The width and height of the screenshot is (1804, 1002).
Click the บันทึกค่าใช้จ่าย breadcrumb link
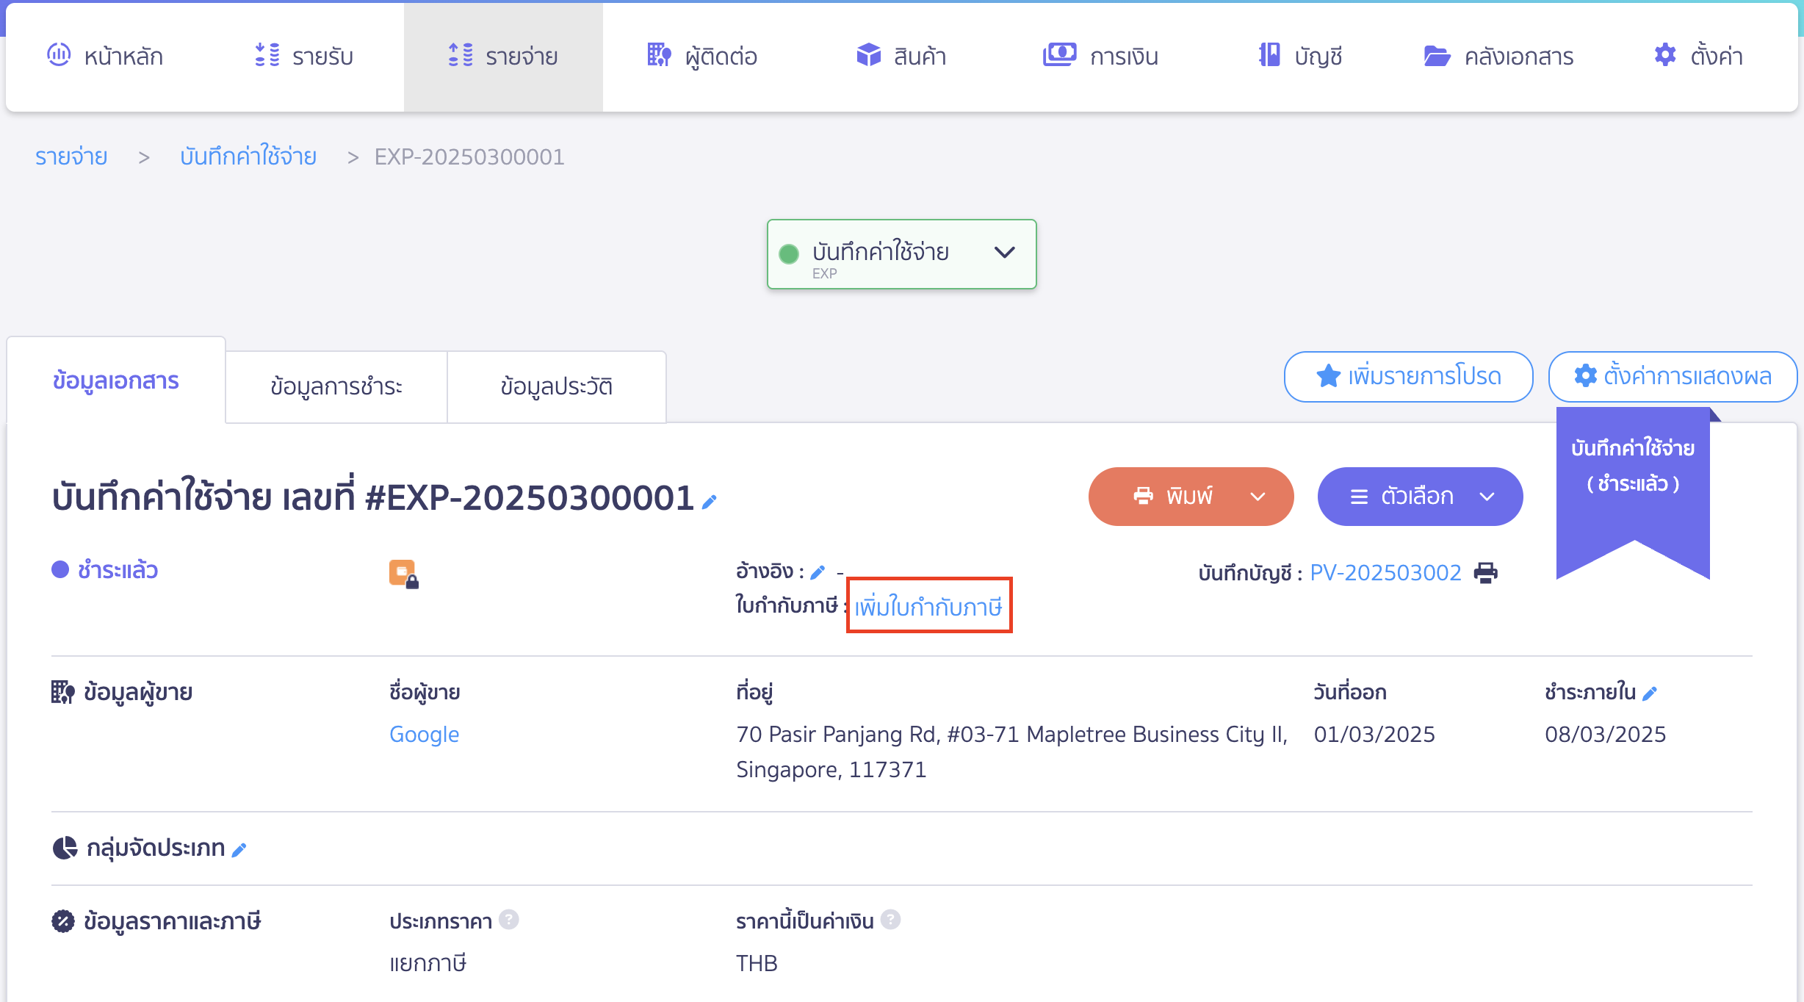(248, 156)
